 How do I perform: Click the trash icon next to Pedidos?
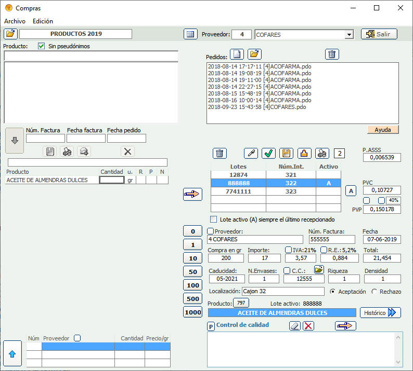(x=332, y=54)
